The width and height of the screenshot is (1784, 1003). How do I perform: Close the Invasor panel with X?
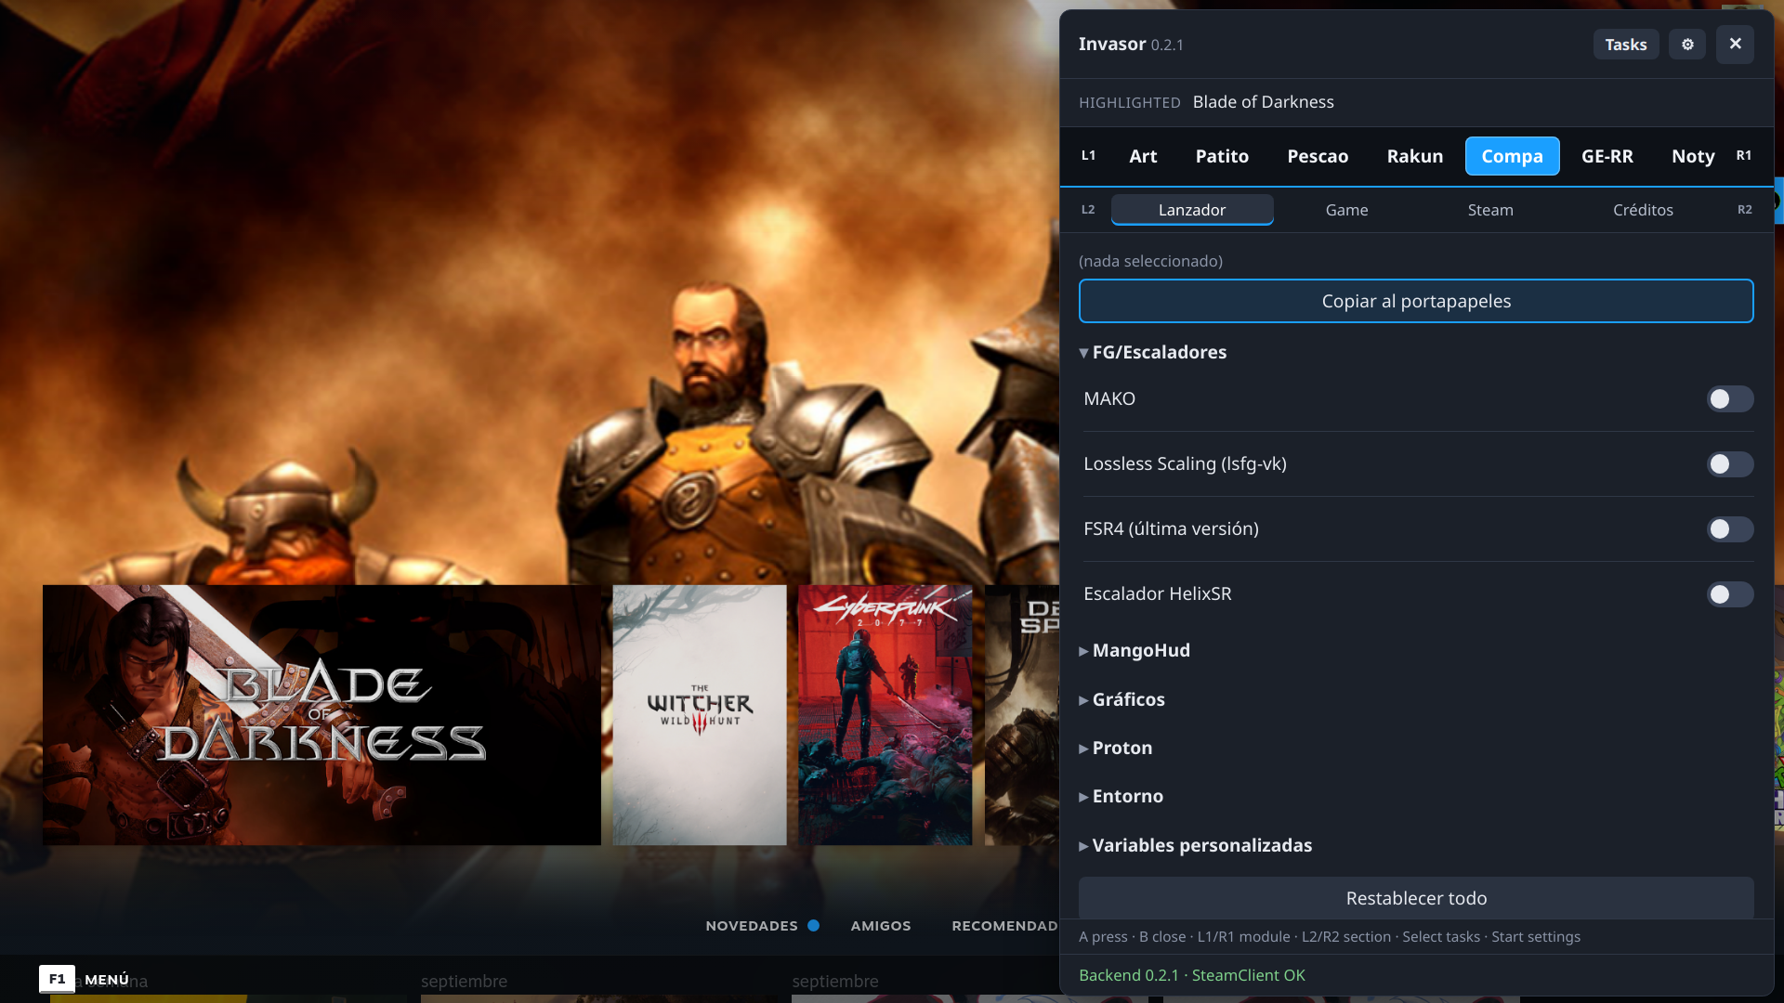(1735, 45)
